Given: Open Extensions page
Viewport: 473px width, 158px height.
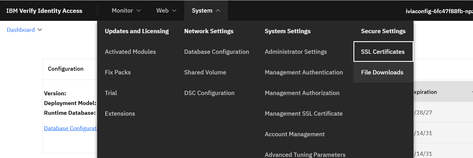Looking at the screenshot, I should (120, 114).
